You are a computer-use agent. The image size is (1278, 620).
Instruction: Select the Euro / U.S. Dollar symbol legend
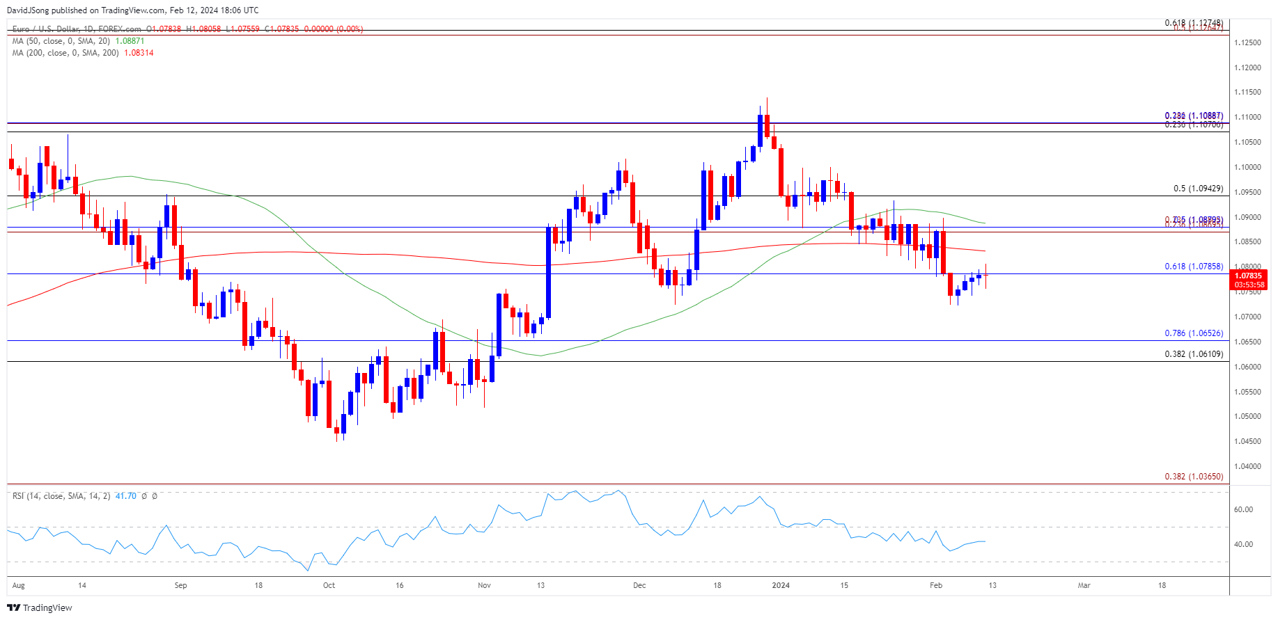point(76,29)
